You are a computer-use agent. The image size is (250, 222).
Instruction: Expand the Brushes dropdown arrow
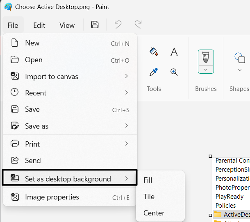(206, 70)
